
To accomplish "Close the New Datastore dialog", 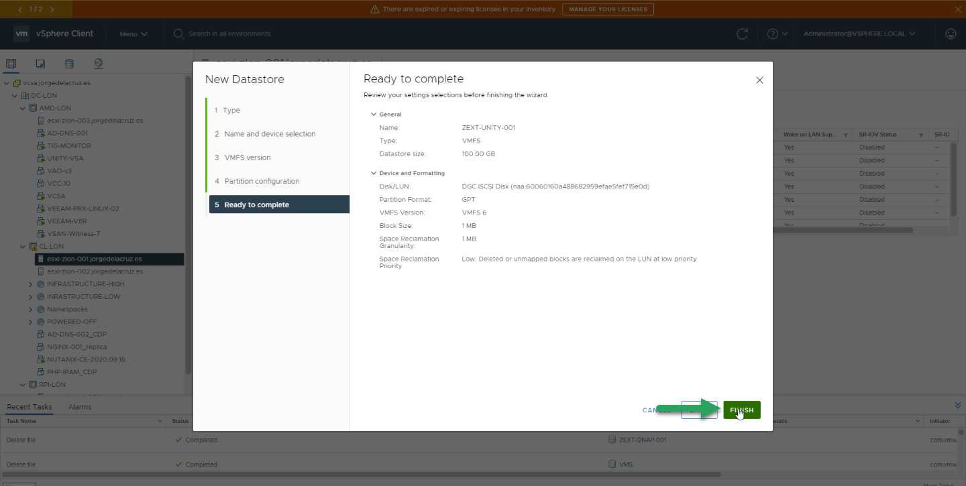I will pyautogui.click(x=759, y=80).
